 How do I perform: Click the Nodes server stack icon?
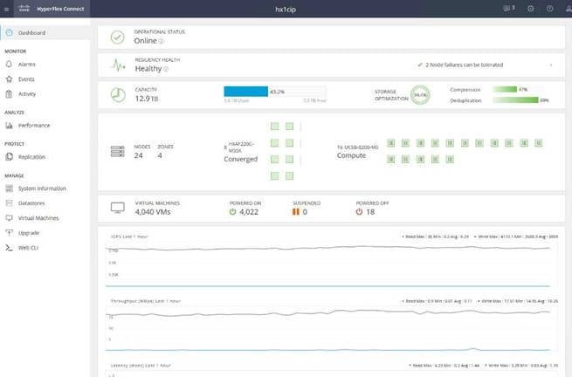(118, 151)
